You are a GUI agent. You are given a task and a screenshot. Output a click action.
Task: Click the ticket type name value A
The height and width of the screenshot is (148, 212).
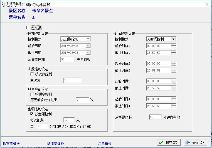pos(33,17)
